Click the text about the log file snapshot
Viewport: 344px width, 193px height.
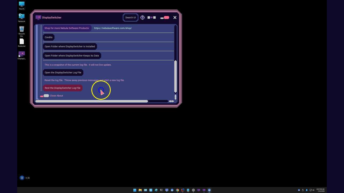tap(78, 65)
